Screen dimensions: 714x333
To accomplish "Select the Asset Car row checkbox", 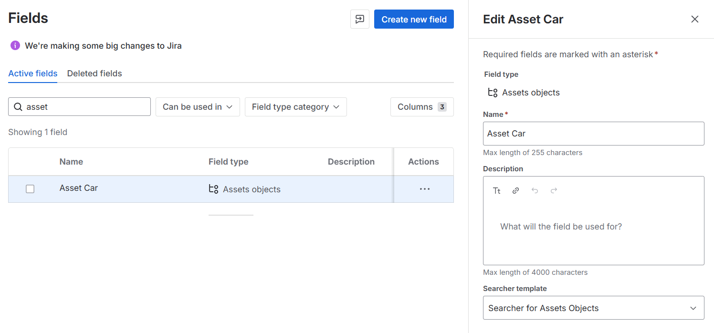I will [30, 189].
